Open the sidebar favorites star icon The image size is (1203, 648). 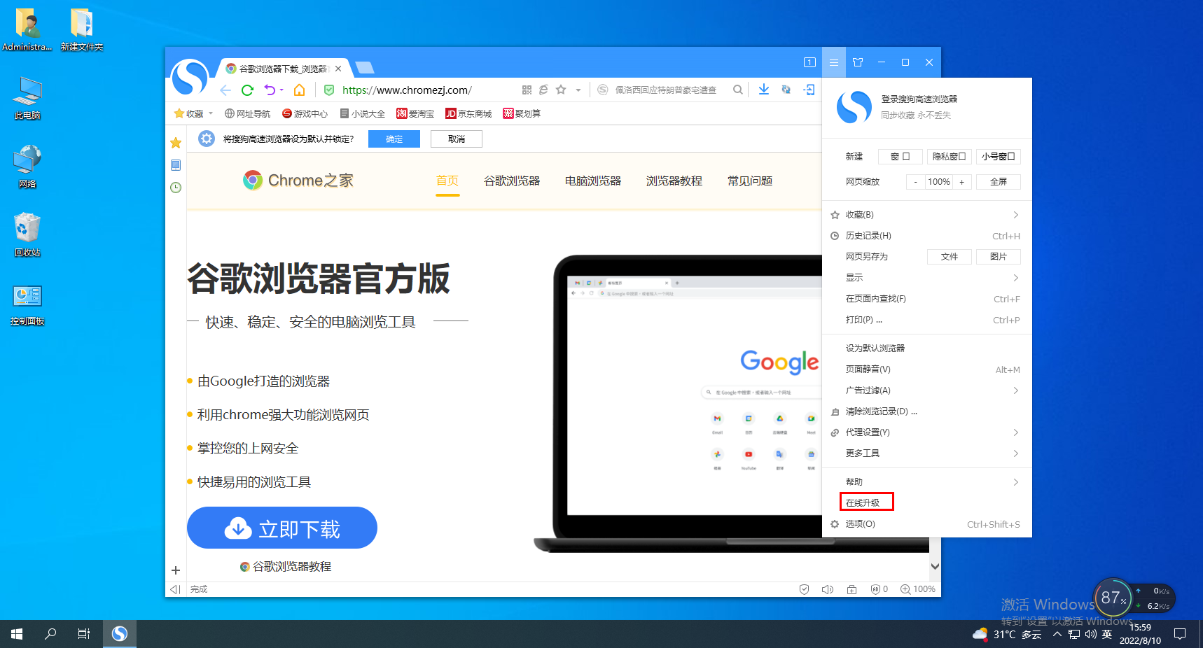[176, 143]
